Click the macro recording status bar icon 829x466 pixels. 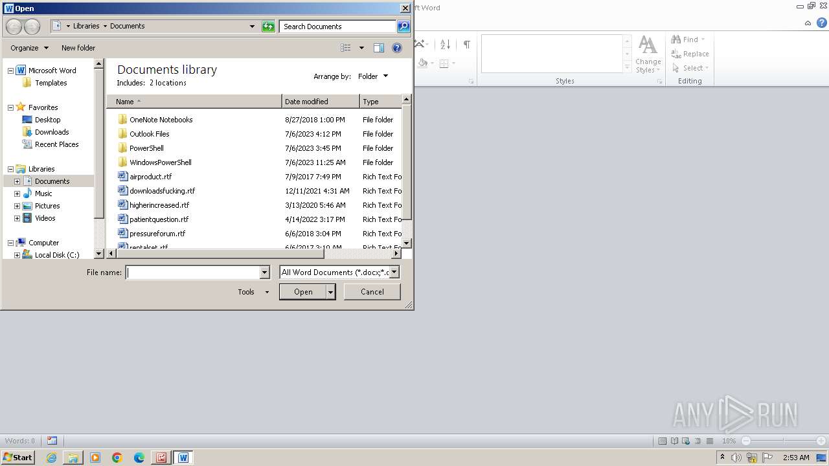52,441
